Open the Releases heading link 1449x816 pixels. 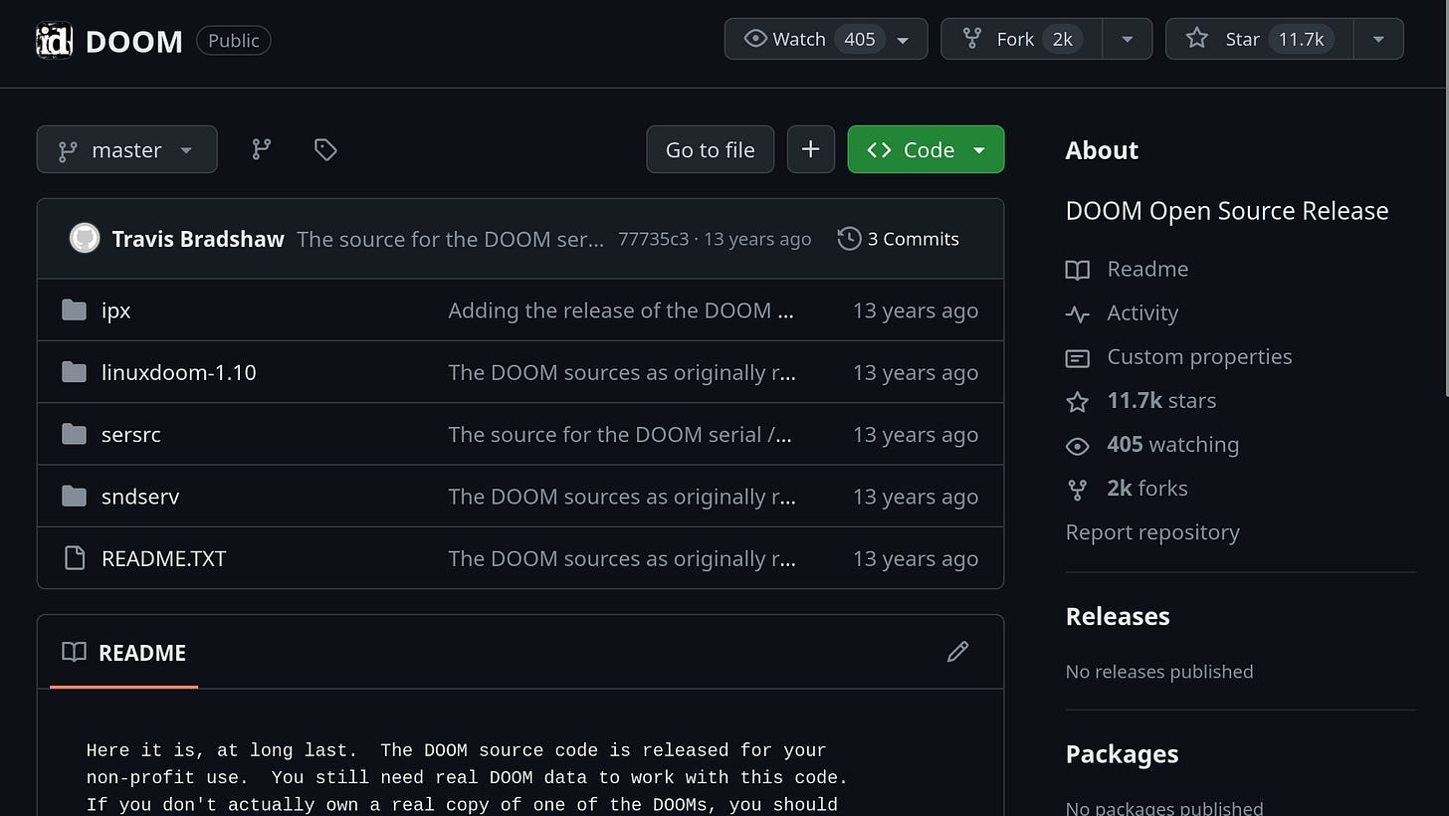[1118, 616]
